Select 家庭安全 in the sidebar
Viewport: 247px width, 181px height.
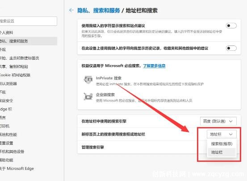28,100
